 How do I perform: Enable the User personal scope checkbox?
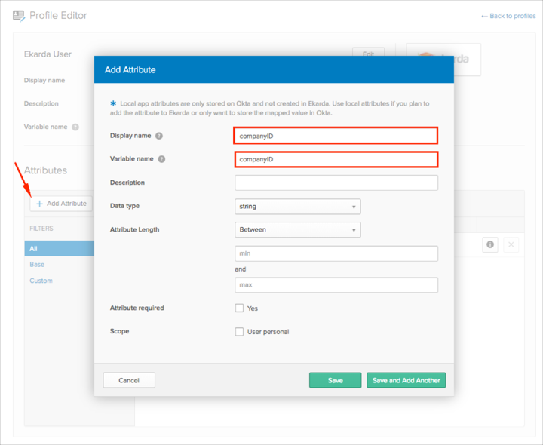click(x=239, y=331)
